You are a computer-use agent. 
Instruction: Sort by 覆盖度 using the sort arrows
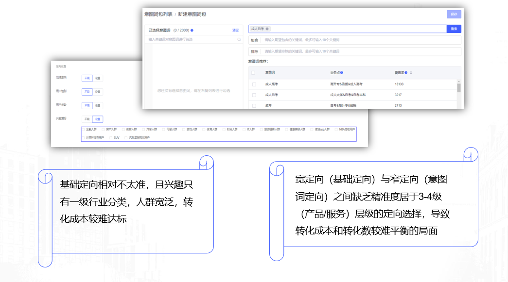click(x=411, y=73)
